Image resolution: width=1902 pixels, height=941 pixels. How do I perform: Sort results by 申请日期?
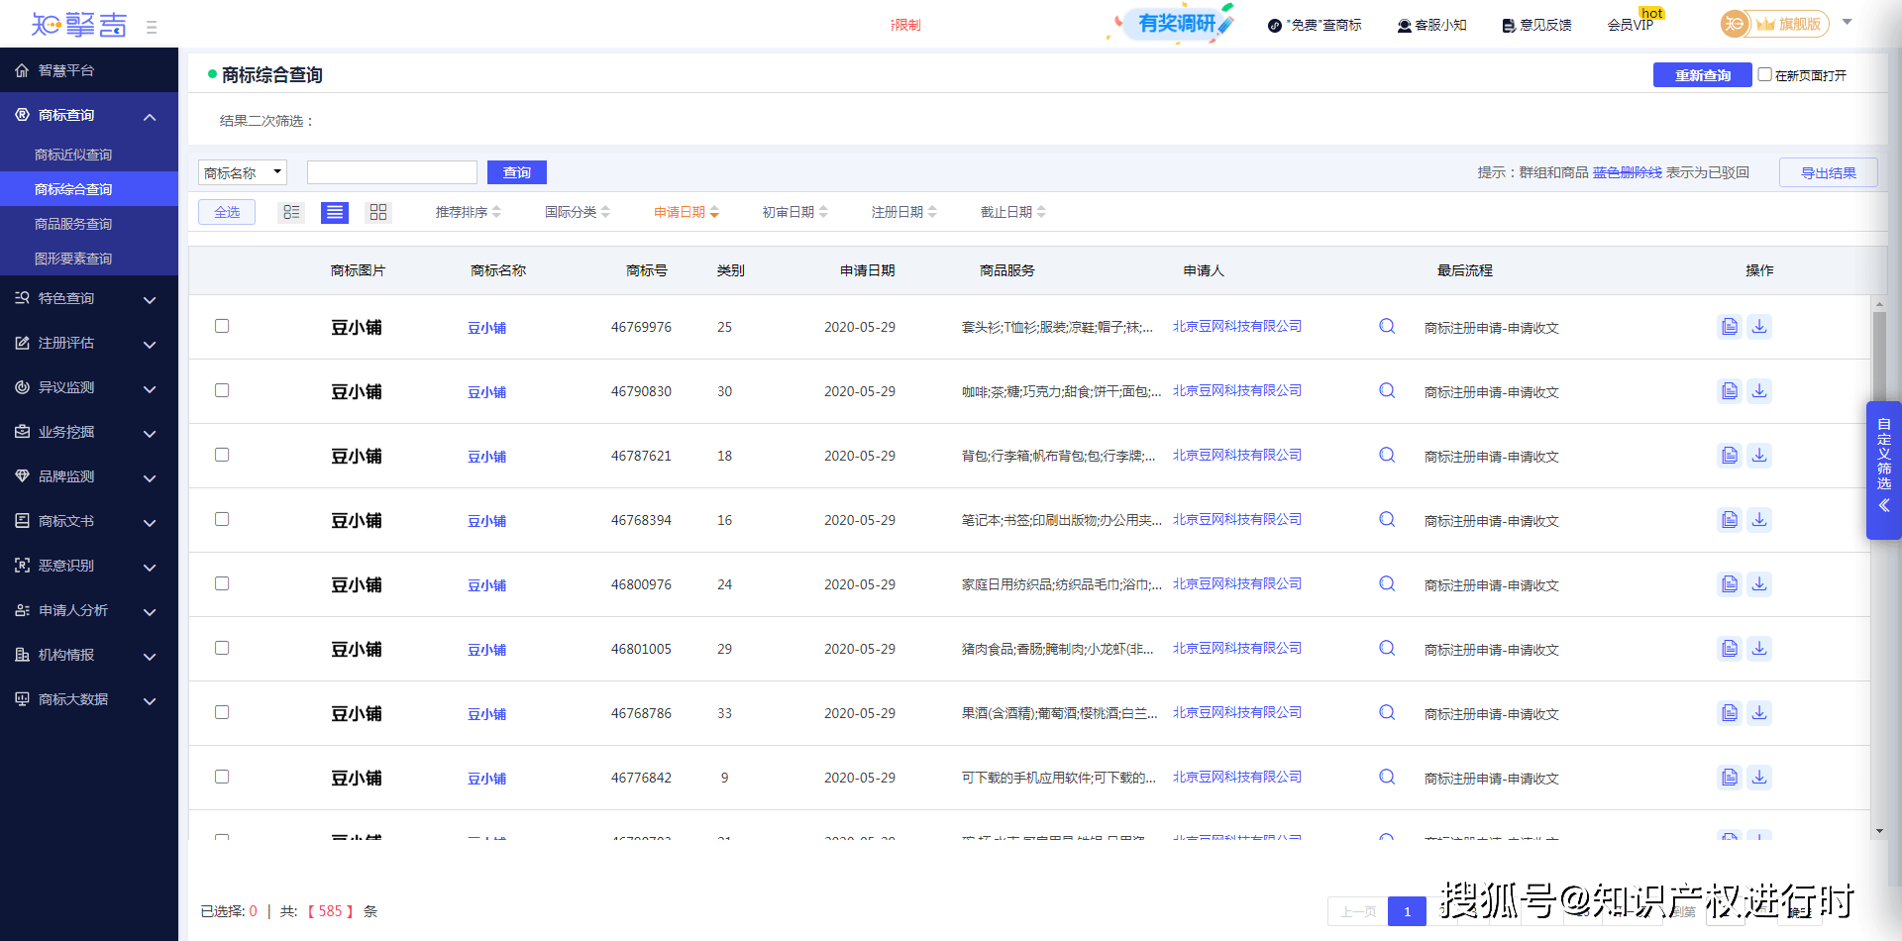point(686,212)
